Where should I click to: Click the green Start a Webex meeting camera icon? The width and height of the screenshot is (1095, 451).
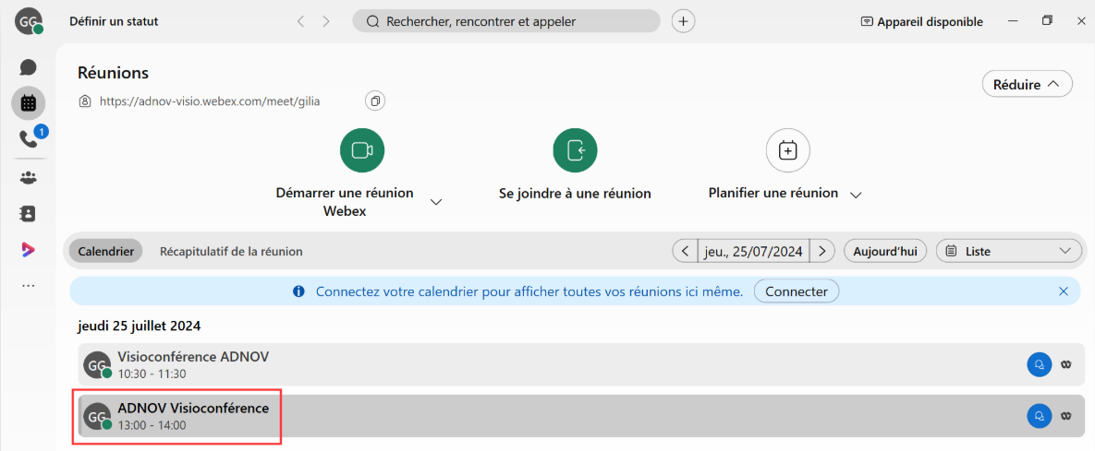coord(361,149)
